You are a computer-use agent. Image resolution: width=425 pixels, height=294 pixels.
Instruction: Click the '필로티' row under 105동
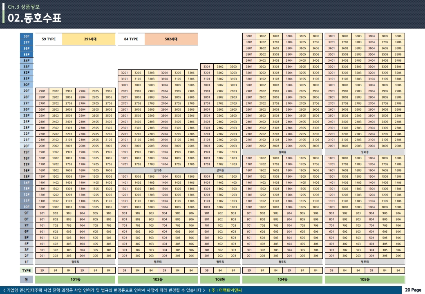[365, 262]
